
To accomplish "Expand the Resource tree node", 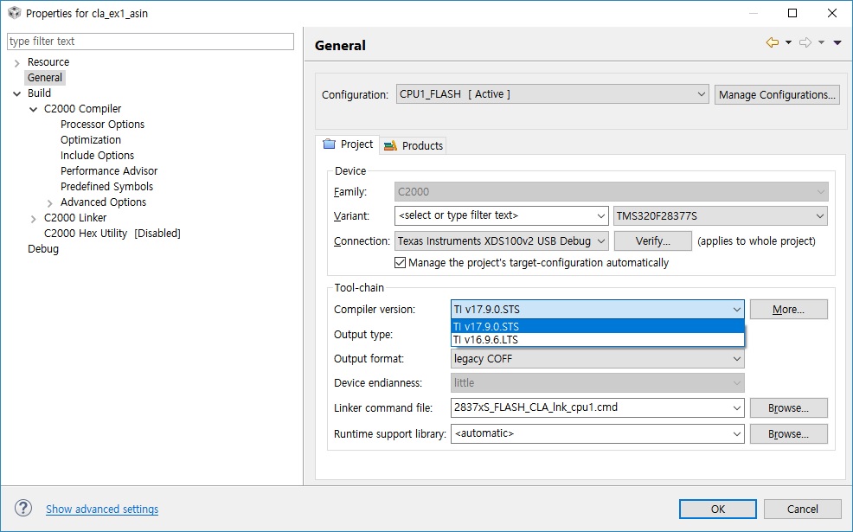I will click(17, 62).
